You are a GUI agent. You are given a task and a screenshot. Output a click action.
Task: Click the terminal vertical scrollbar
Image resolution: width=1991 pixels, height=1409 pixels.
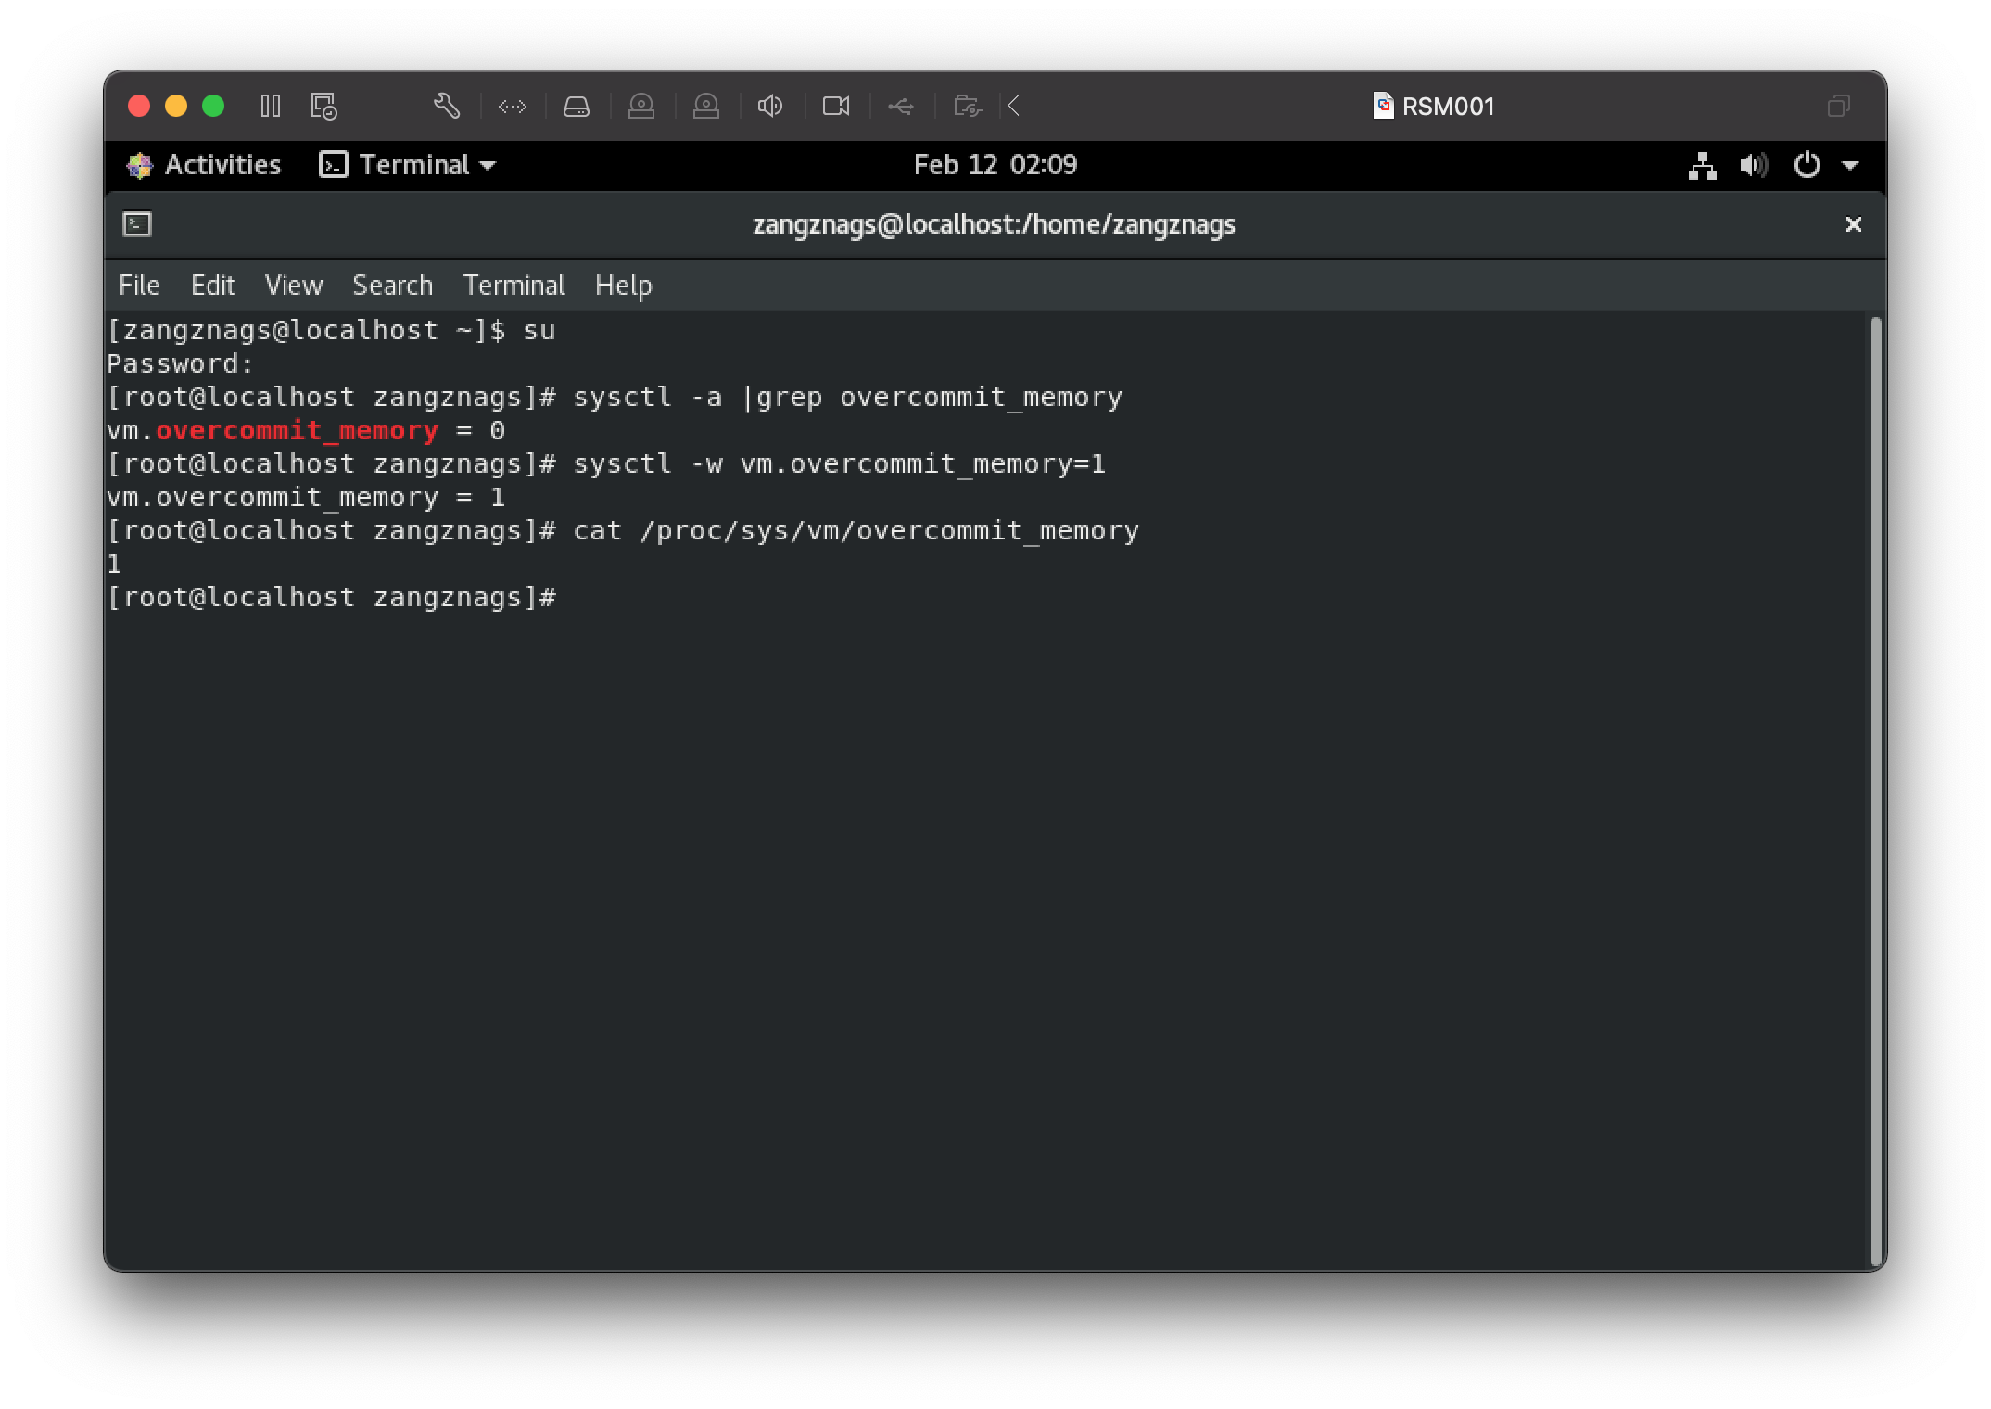(1876, 788)
